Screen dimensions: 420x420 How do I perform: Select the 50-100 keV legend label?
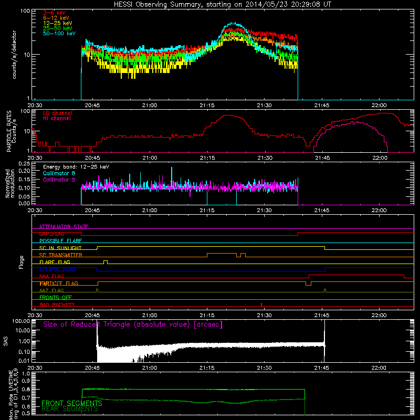point(59,34)
